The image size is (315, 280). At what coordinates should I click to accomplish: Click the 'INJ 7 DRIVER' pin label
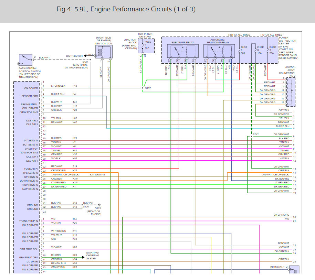pyautogui.click(x=30, y=225)
